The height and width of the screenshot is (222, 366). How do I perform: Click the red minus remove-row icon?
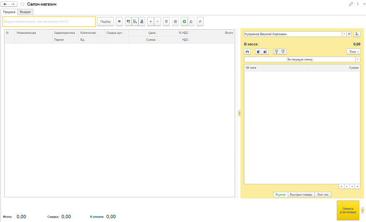pyautogui.click(x=157, y=21)
